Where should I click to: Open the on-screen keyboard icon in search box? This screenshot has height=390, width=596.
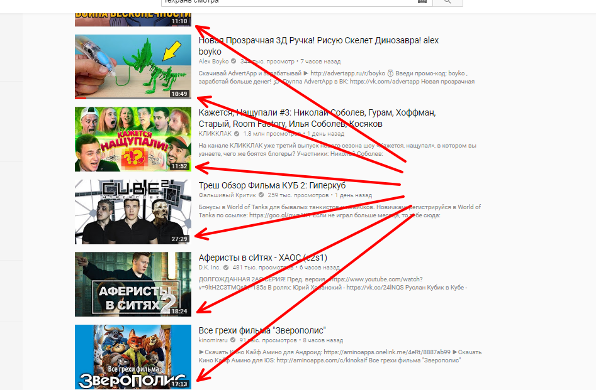coord(422,1)
